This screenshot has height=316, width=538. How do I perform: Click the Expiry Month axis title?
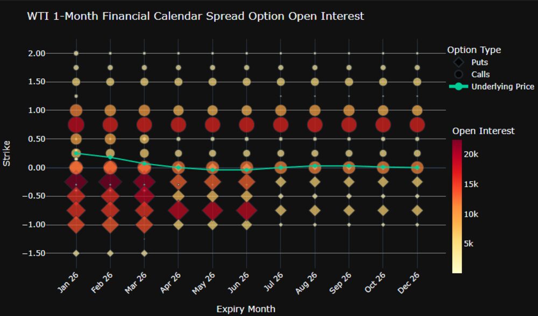click(x=246, y=309)
